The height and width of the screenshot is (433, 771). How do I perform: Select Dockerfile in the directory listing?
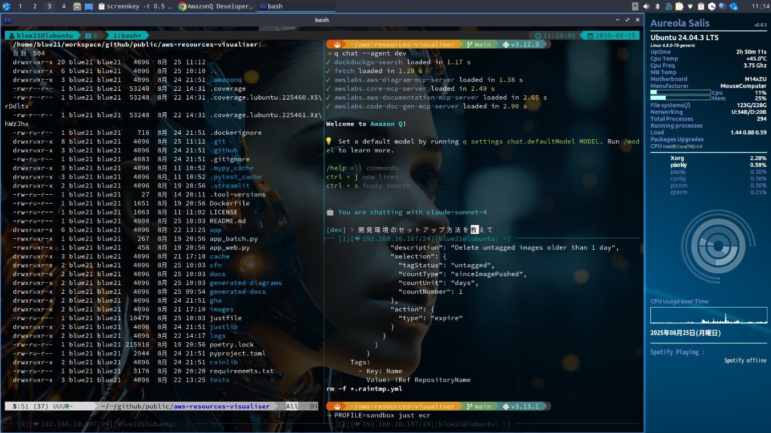click(230, 203)
